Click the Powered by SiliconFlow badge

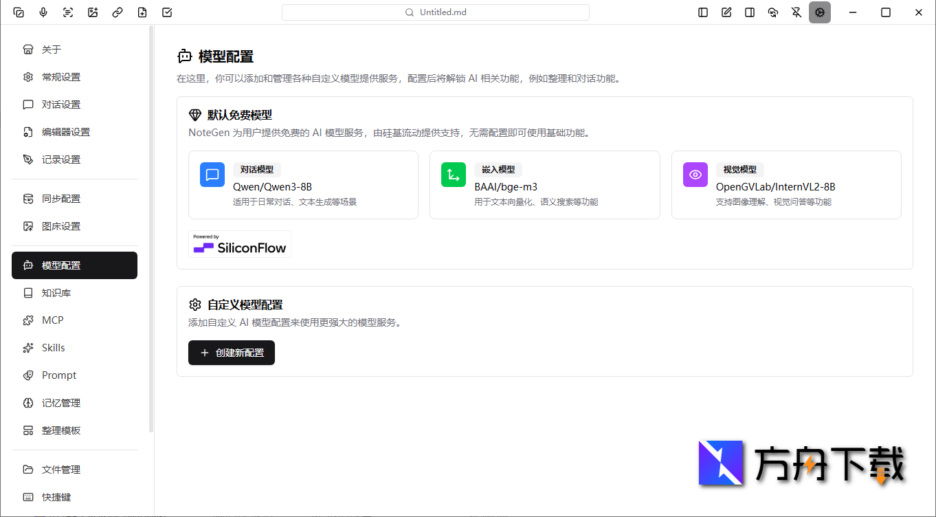[239, 244]
